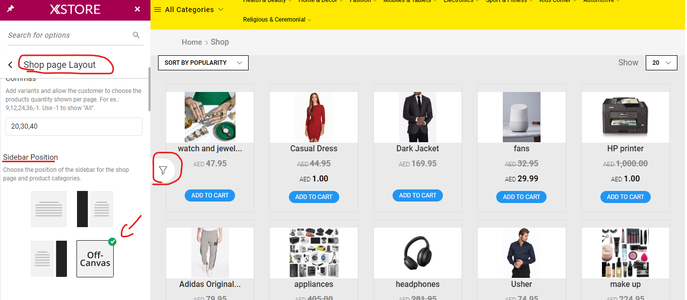
Task: Select the left sidebar layout option
Action: pyautogui.click(x=95, y=209)
